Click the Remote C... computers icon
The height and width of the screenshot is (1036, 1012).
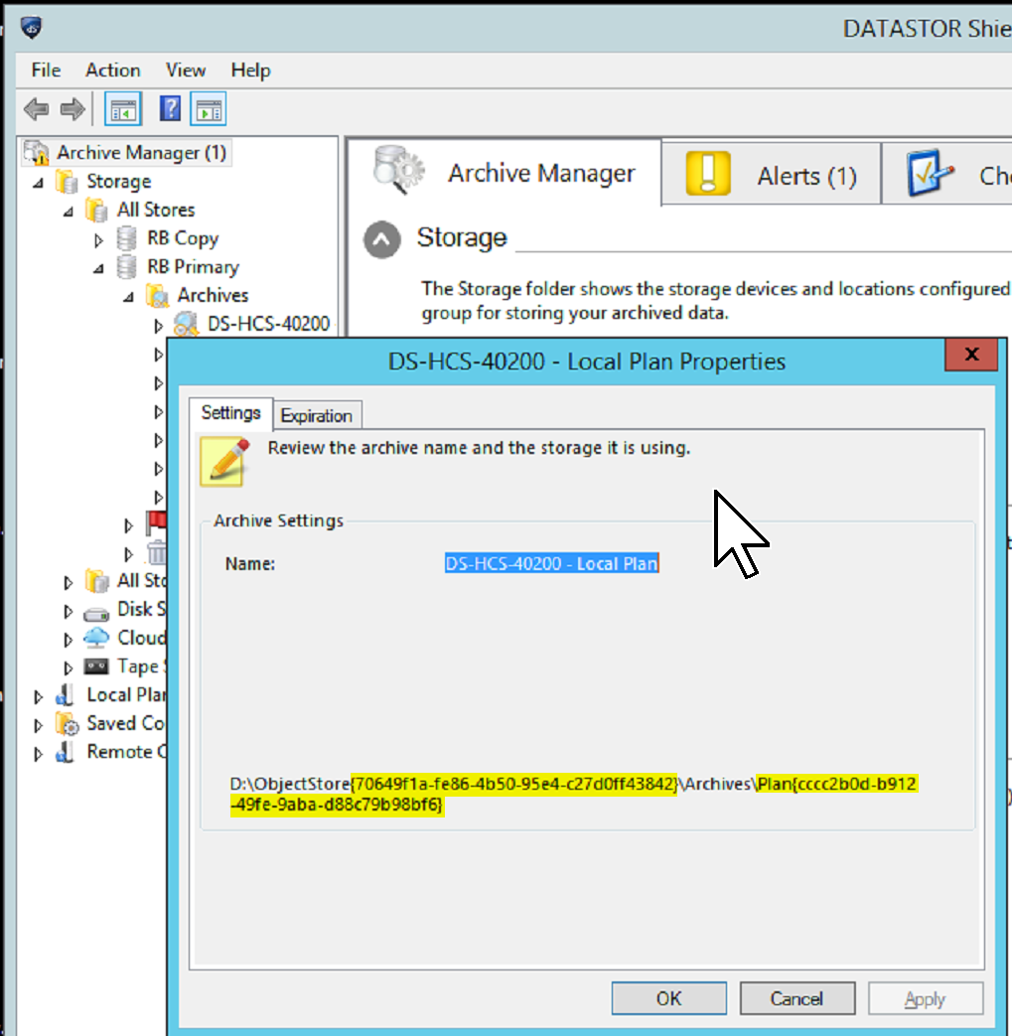click(67, 752)
